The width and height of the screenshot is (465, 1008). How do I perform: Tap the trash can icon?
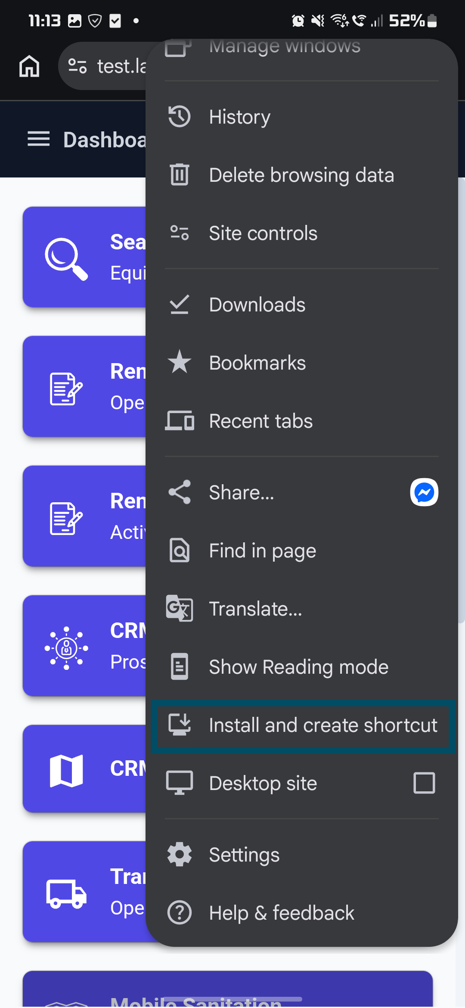click(x=179, y=174)
